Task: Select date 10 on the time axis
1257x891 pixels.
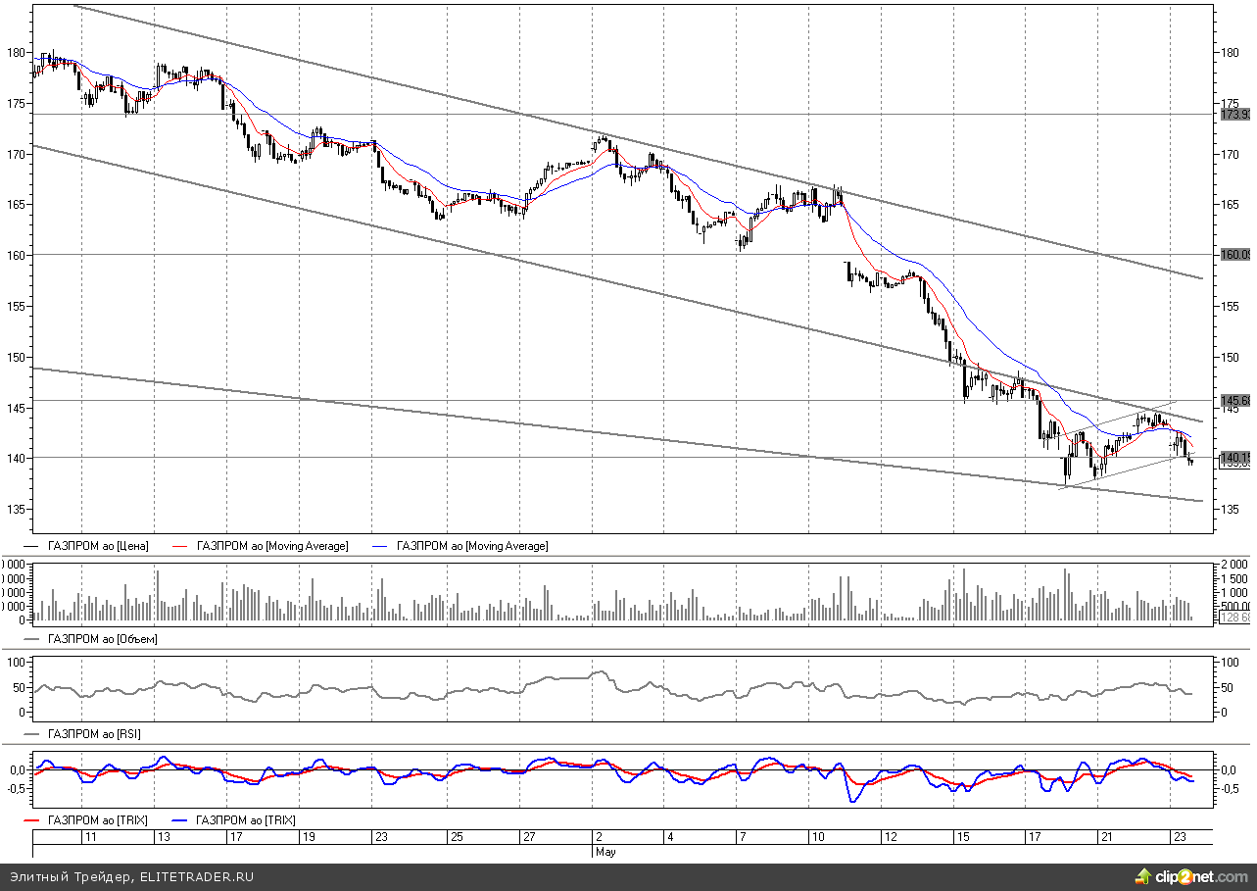Action: 817,837
